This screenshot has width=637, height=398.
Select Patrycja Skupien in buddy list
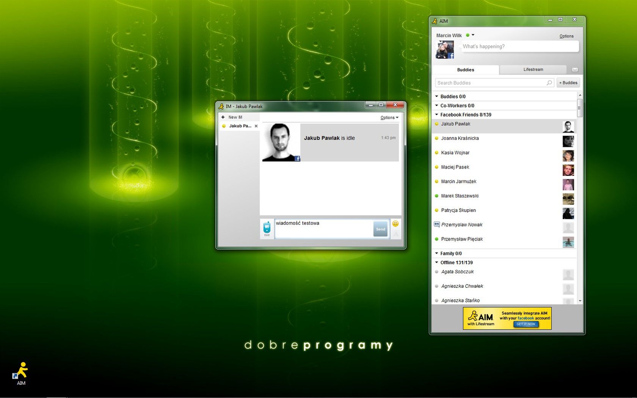tap(504, 213)
